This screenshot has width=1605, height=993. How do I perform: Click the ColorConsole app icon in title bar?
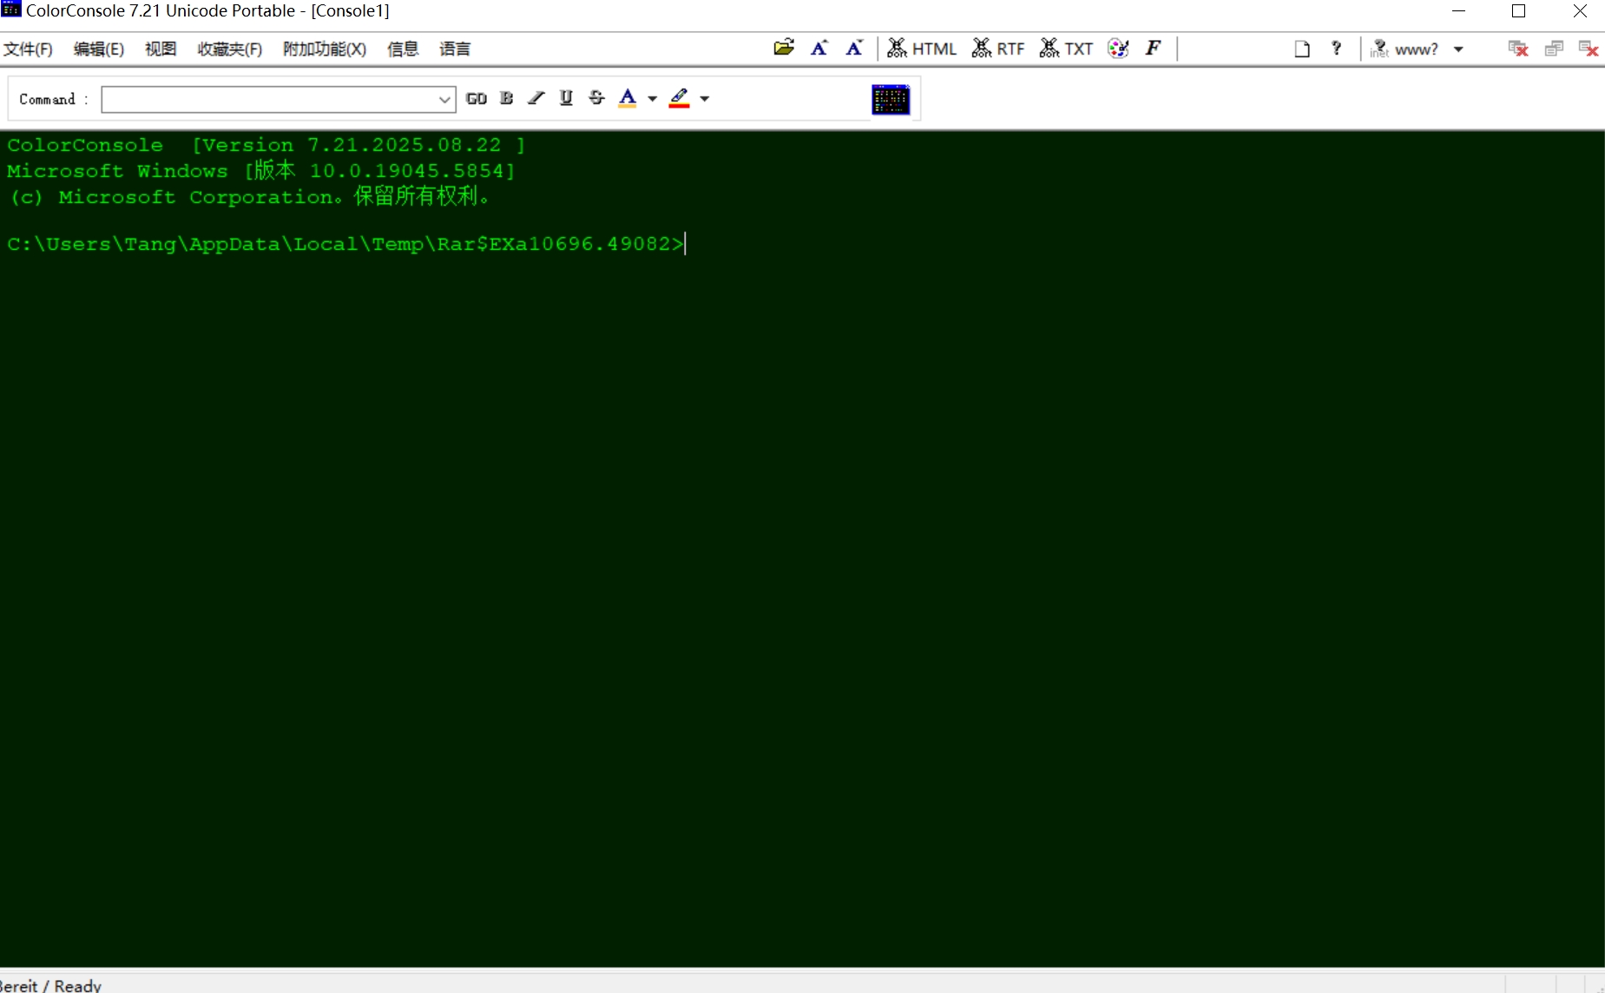pos(11,10)
